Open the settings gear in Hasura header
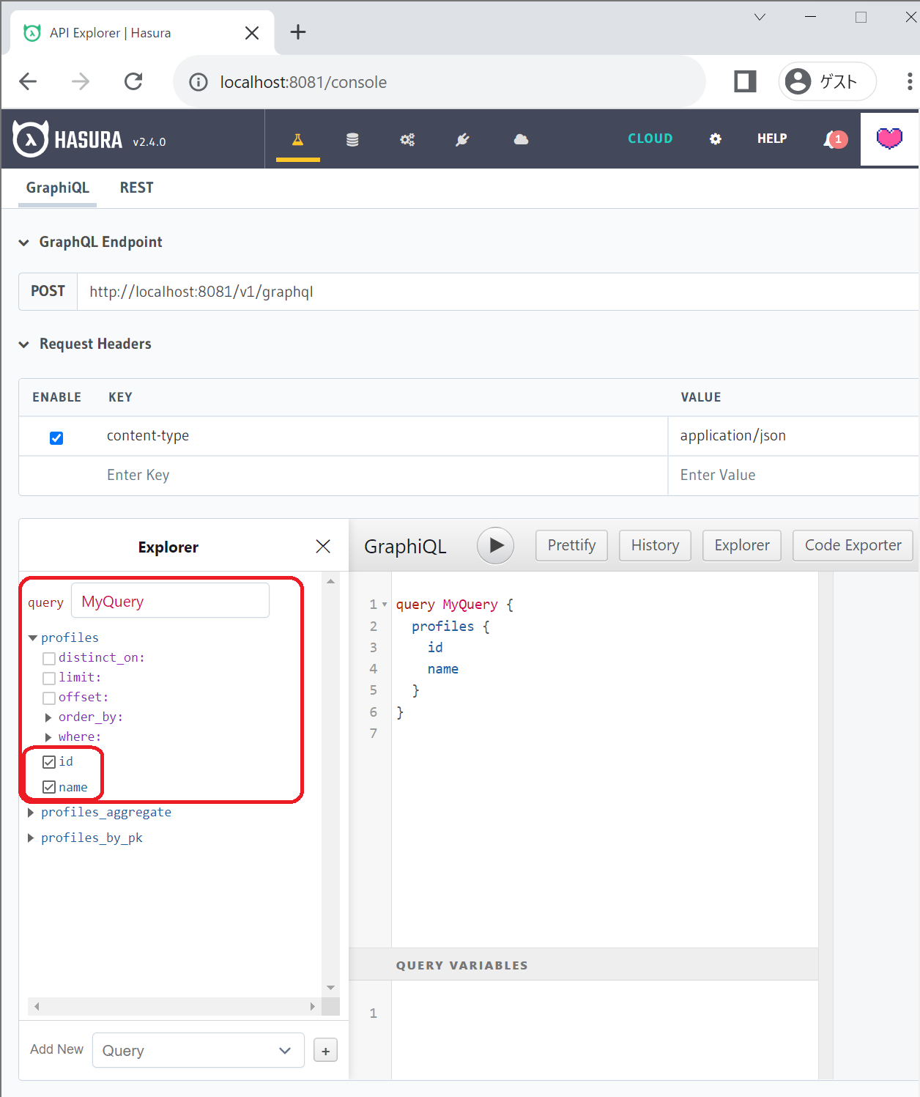Image resolution: width=920 pixels, height=1097 pixels. (x=716, y=139)
